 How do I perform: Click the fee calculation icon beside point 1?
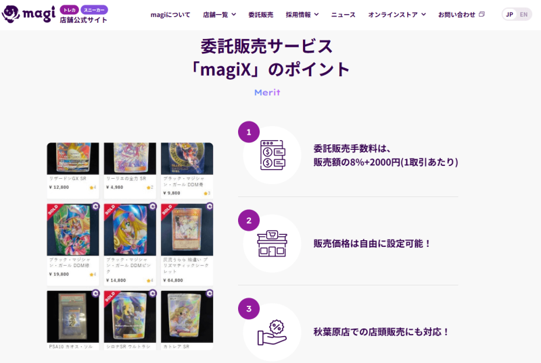click(273, 155)
